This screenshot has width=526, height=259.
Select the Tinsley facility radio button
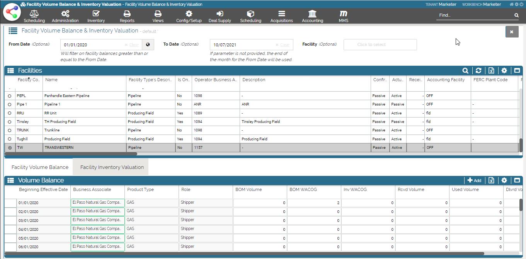[x=10, y=122]
